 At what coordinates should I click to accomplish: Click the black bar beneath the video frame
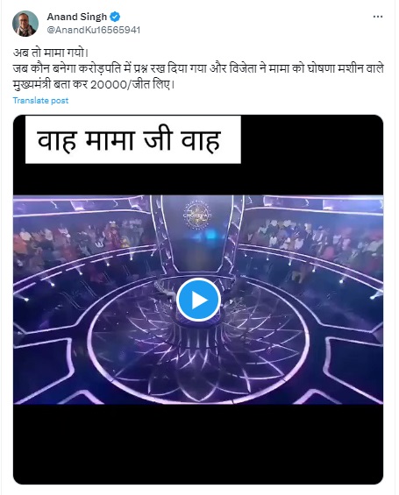click(198, 444)
